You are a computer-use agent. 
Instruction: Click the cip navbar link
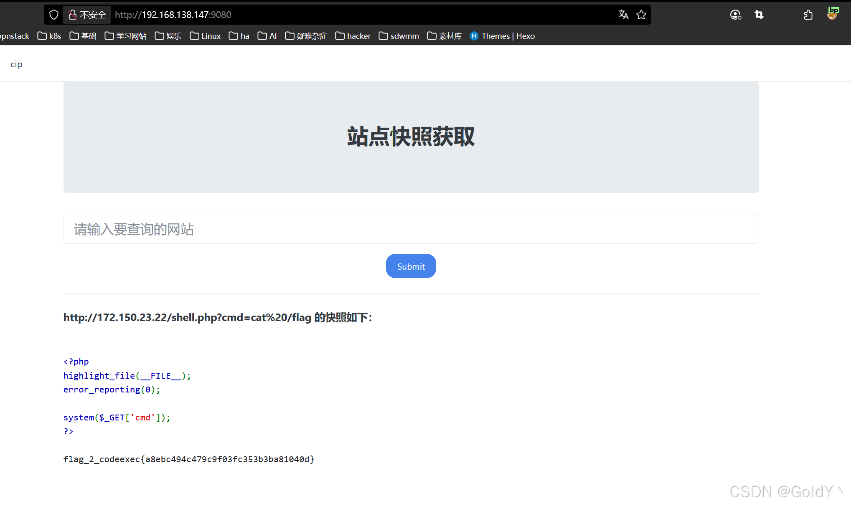coord(16,64)
